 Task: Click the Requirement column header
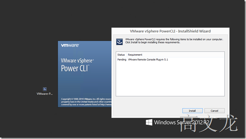(x=135, y=55)
